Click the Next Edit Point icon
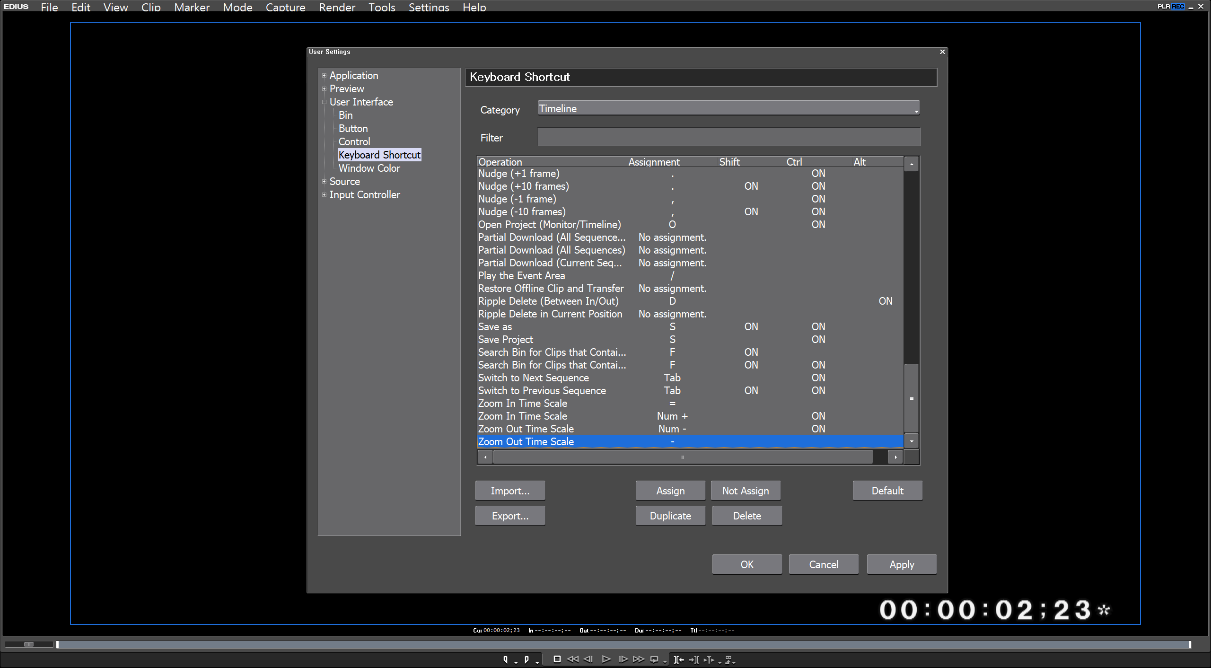The height and width of the screenshot is (668, 1211). (x=694, y=659)
